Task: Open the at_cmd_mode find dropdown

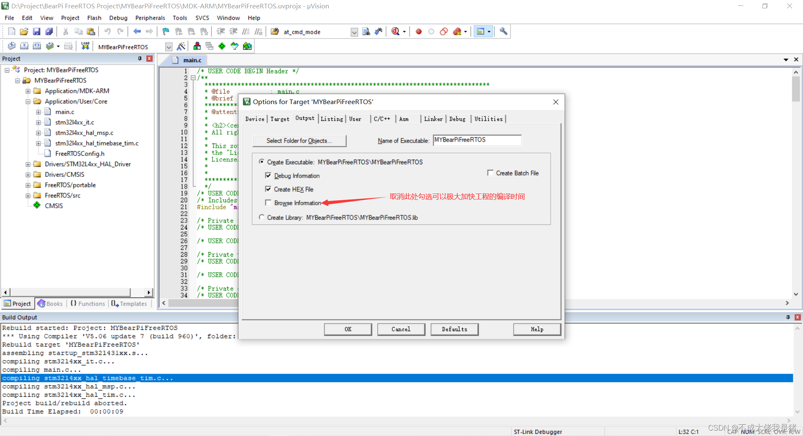Action: point(354,32)
